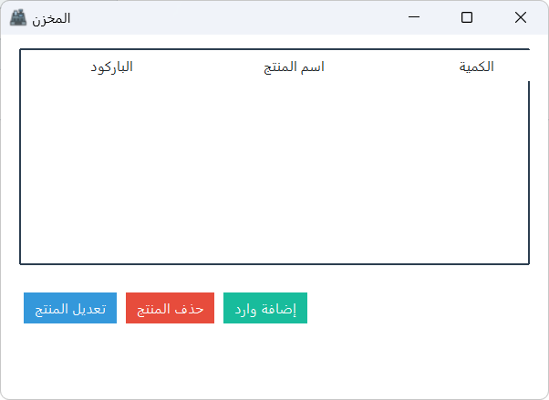Minimize the المخزن window
549x400 pixels.
(413, 17)
